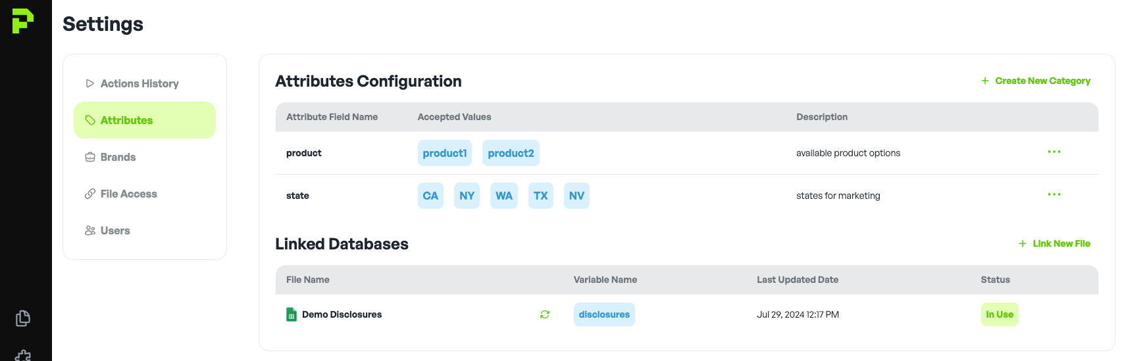Image resolution: width=1124 pixels, height=361 pixels.
Task: Open Actions History settings page
Action: click(x=139, y=83)
